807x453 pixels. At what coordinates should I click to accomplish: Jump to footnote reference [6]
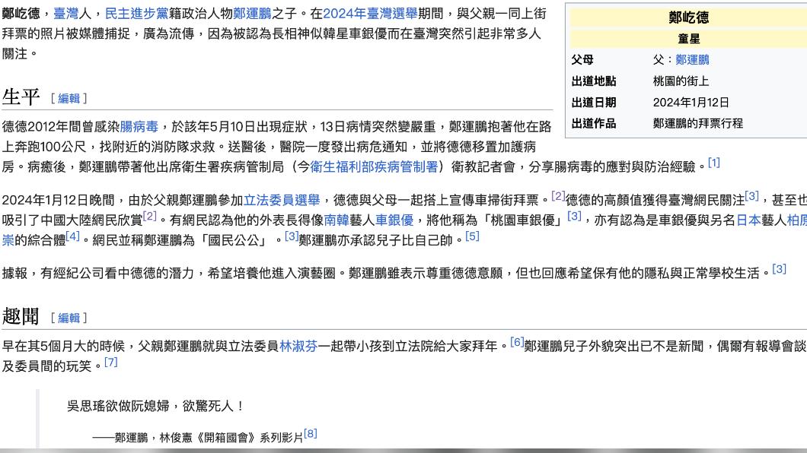click(517, 343)
